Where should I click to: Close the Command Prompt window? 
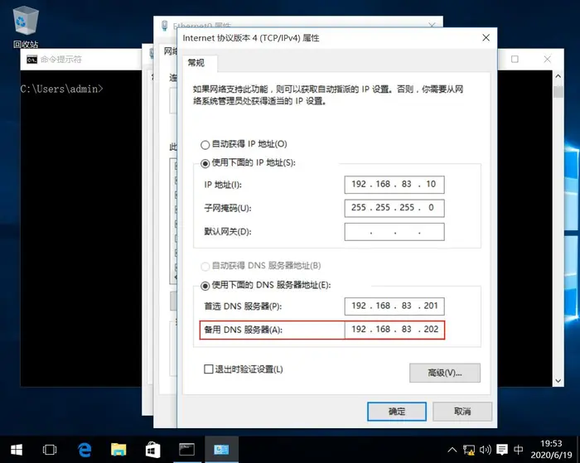pos(547,59)
